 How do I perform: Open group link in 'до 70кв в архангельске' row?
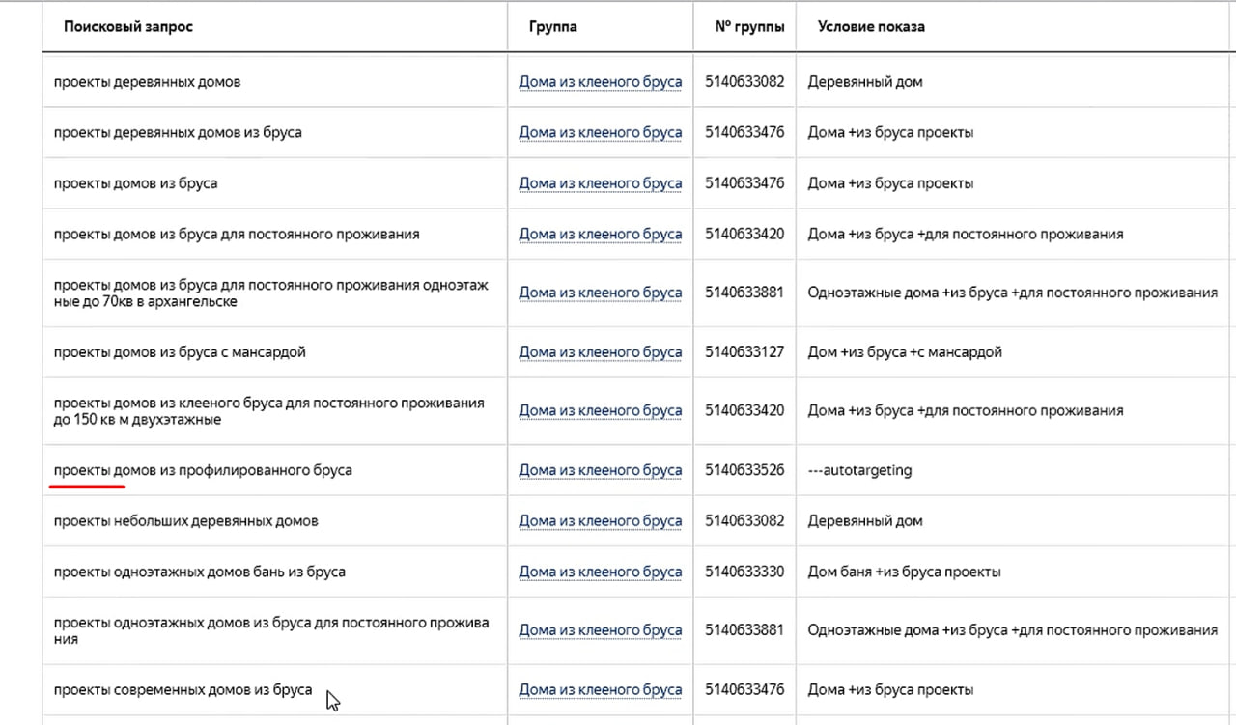600,293
